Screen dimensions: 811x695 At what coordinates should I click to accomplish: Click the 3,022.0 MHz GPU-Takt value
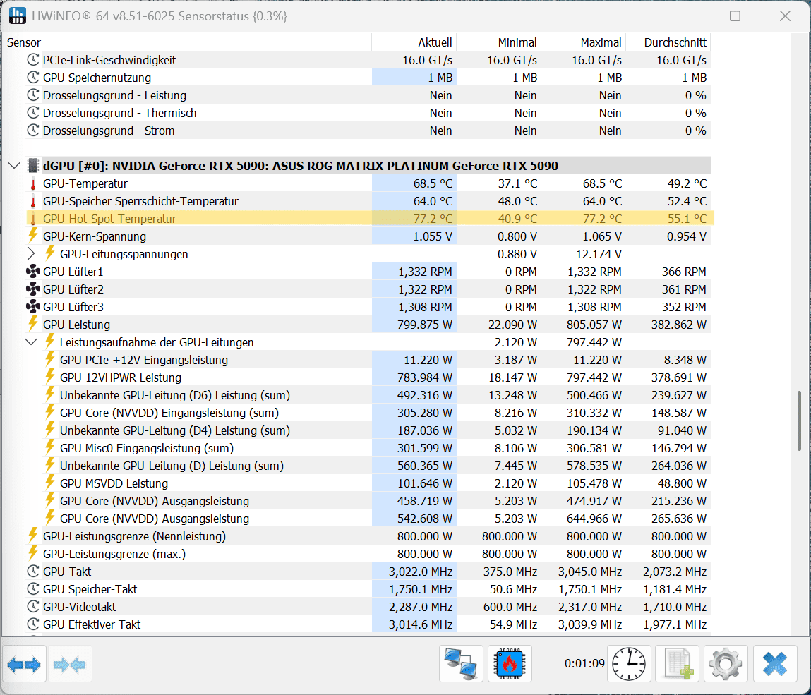(x=421, y=572)
